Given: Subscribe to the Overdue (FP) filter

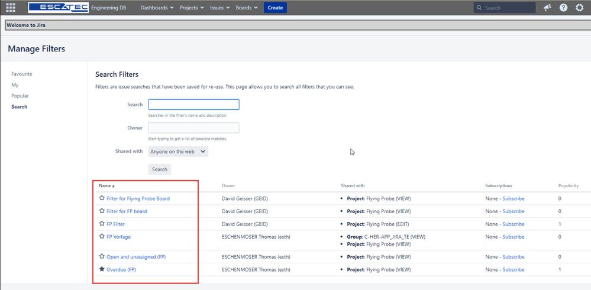Looking at the screenshot, I should tap(514, 270).
